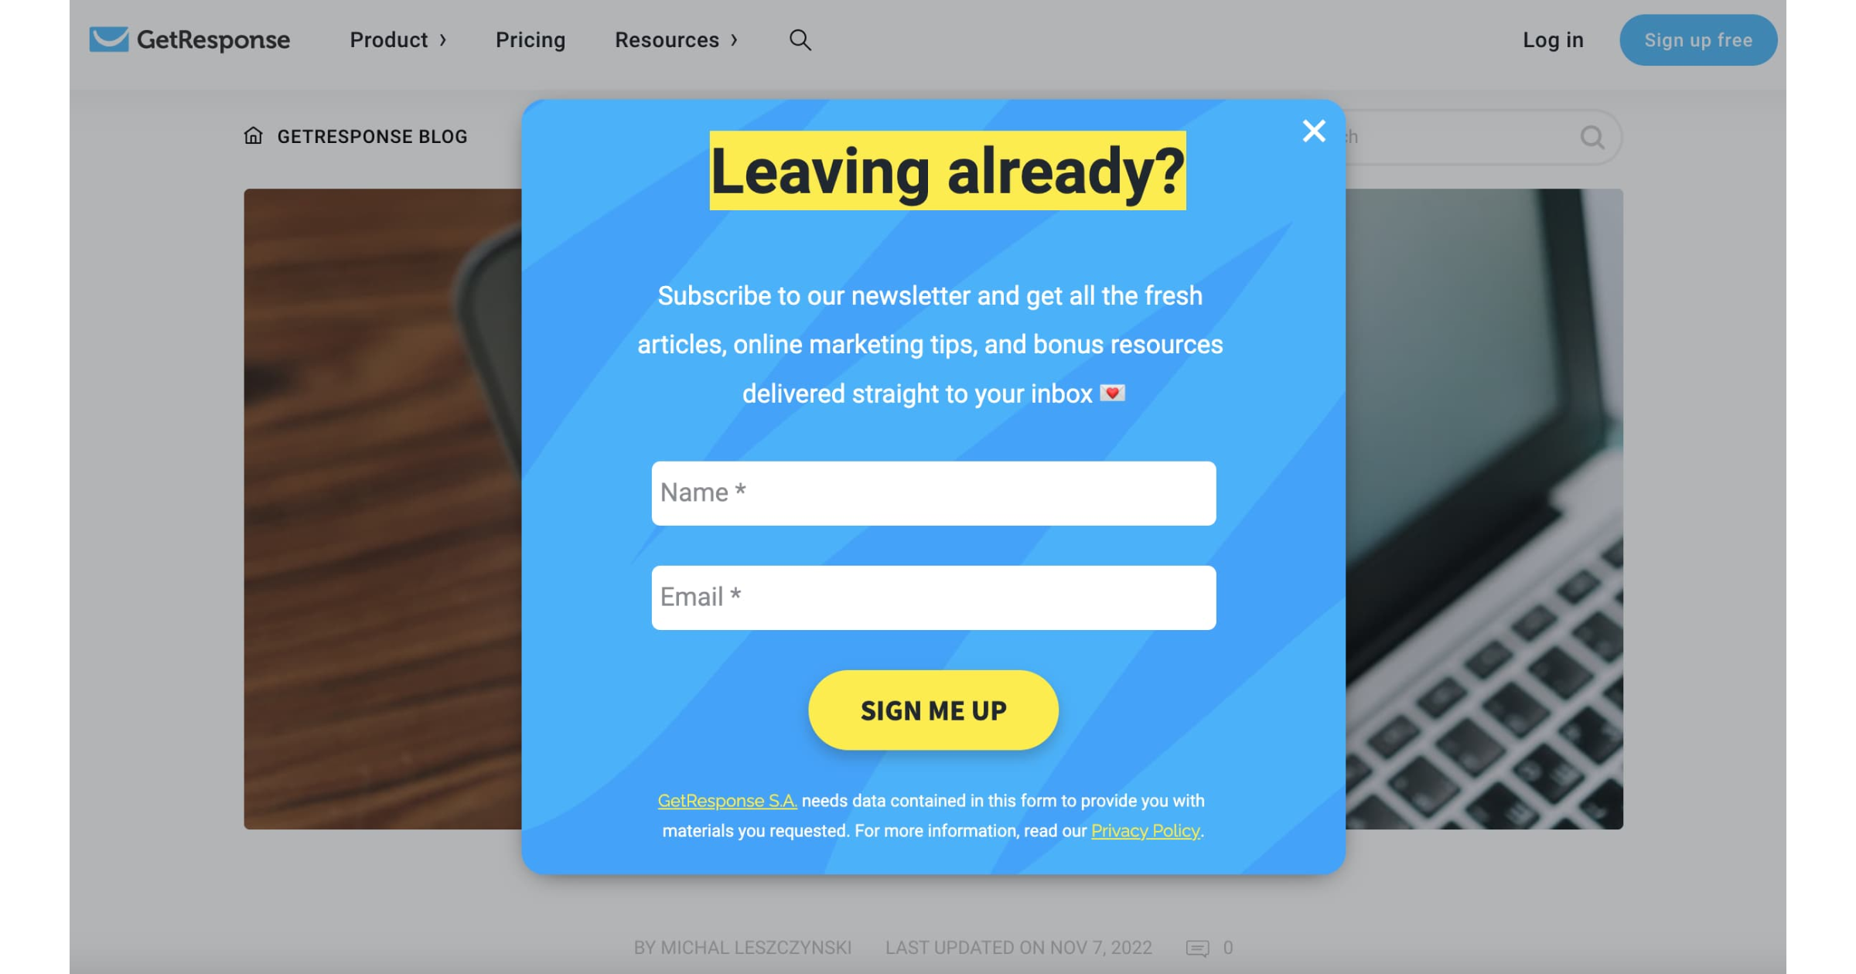Click the GetResponse email envelope icon
Viewport: 1856px width, 974px height.
click(x=108, y=38)
